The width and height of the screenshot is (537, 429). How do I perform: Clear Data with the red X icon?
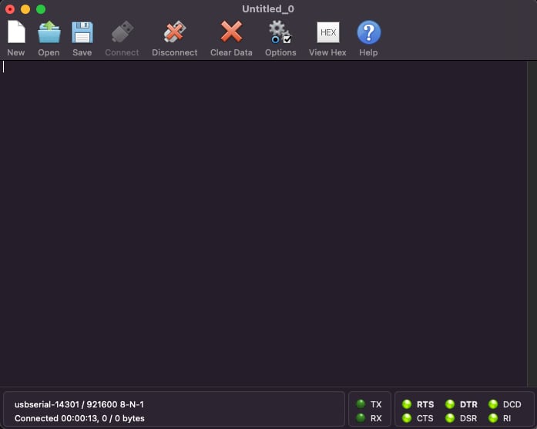[x=231, y=32]
